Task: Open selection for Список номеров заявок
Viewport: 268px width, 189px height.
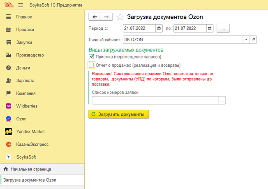Action: (222, 100)
